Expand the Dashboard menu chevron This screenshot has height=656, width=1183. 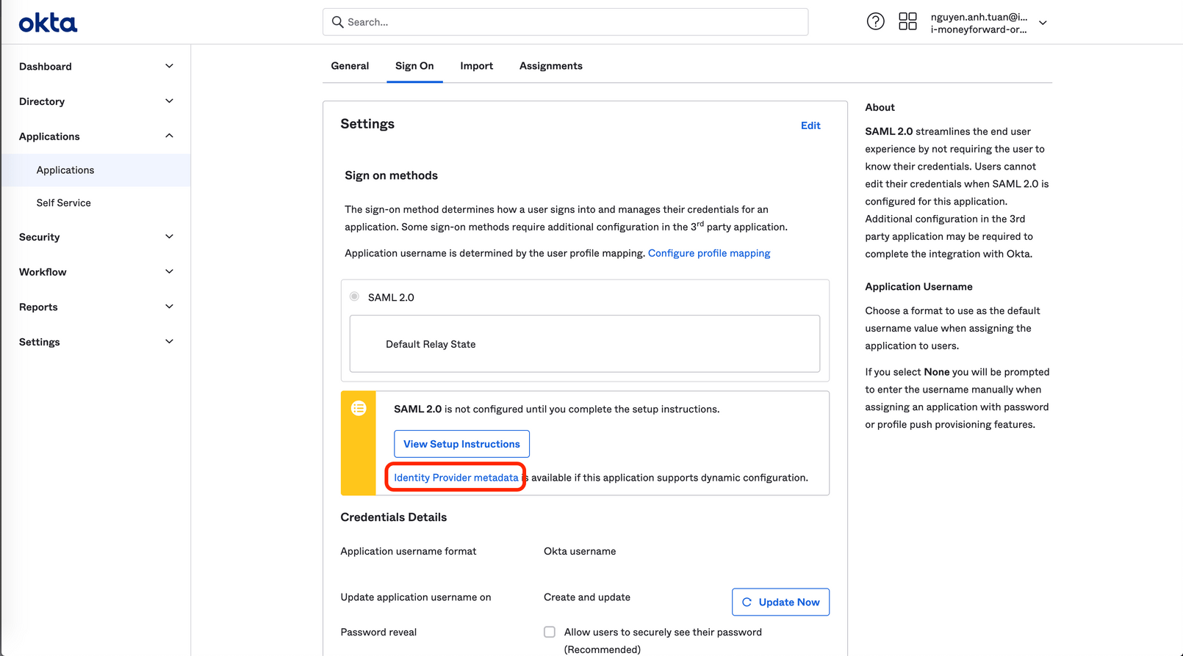(169, 66)
